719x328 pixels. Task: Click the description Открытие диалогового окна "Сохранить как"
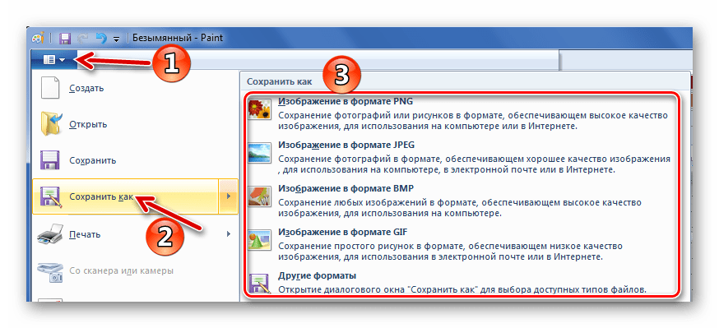click(462, 289)
